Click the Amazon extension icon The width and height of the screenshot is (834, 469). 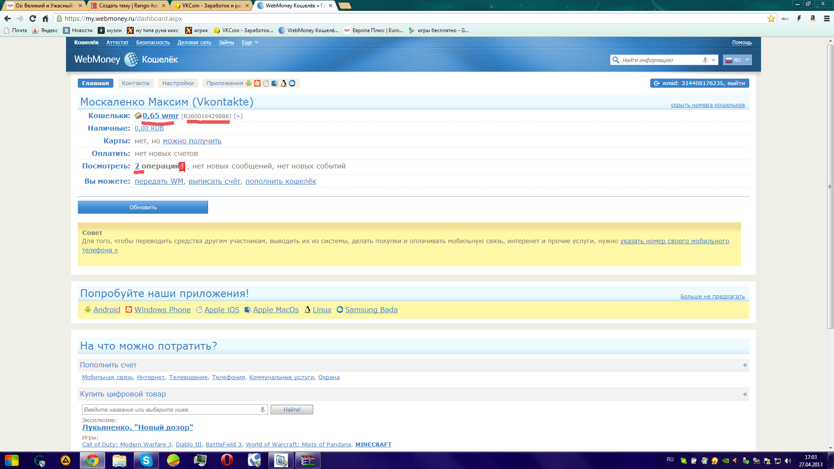click(813, 18)
